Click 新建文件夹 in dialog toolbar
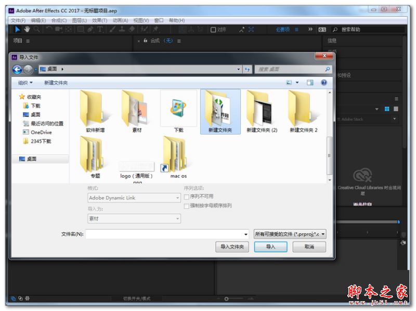The width and height of the screenshot is (416, 311). tap(56, 83)
